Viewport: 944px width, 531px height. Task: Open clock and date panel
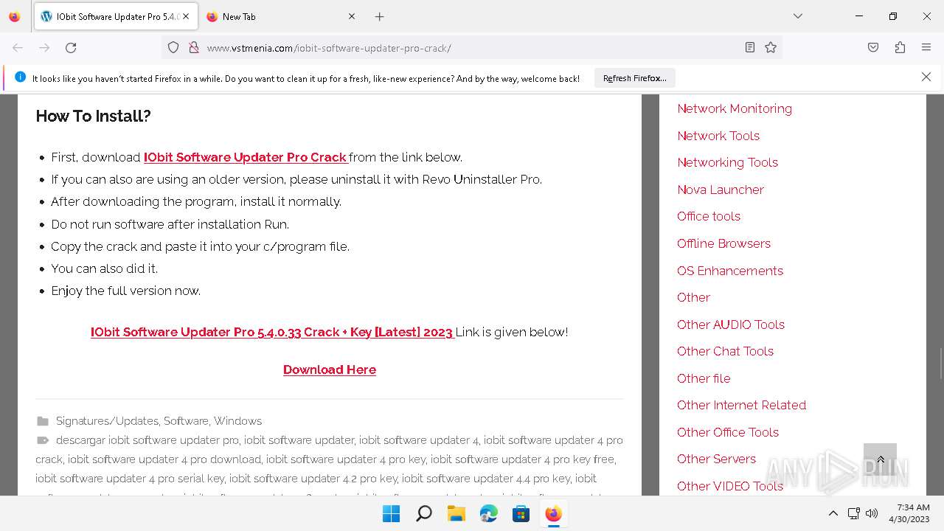pos(909,513)
